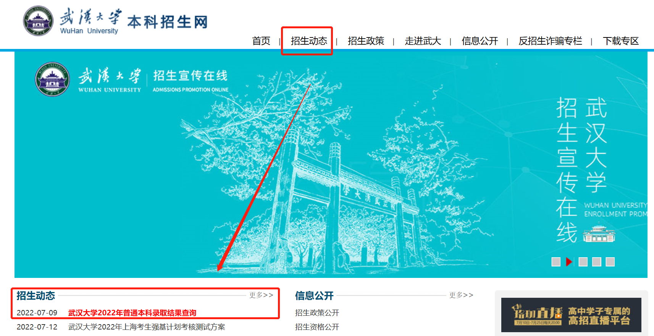Select the third carousel indicator square

coord(583,262)
